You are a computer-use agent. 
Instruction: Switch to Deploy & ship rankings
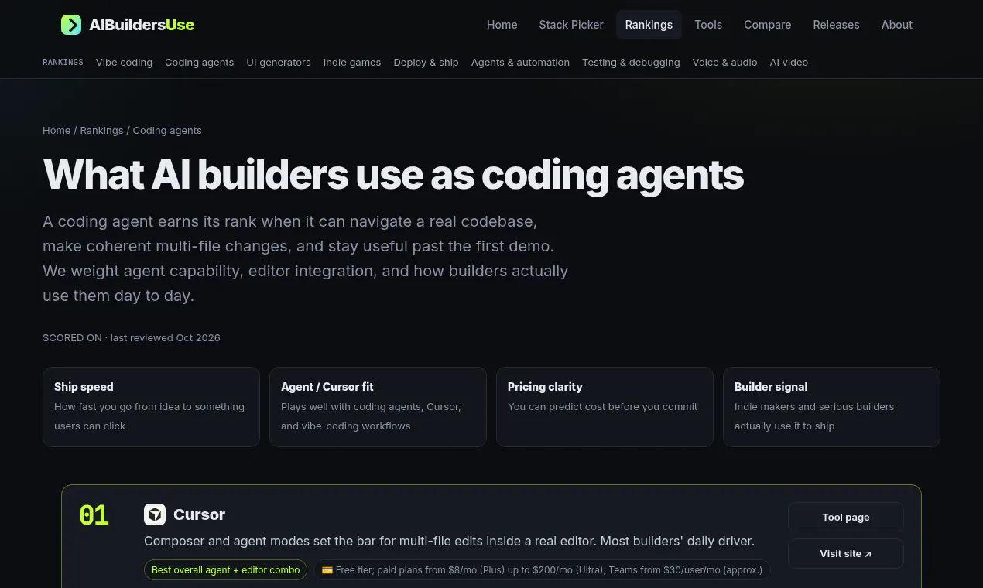(x=426, y=63)
